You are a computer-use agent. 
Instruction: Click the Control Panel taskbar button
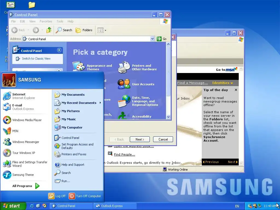coord(71,206)
